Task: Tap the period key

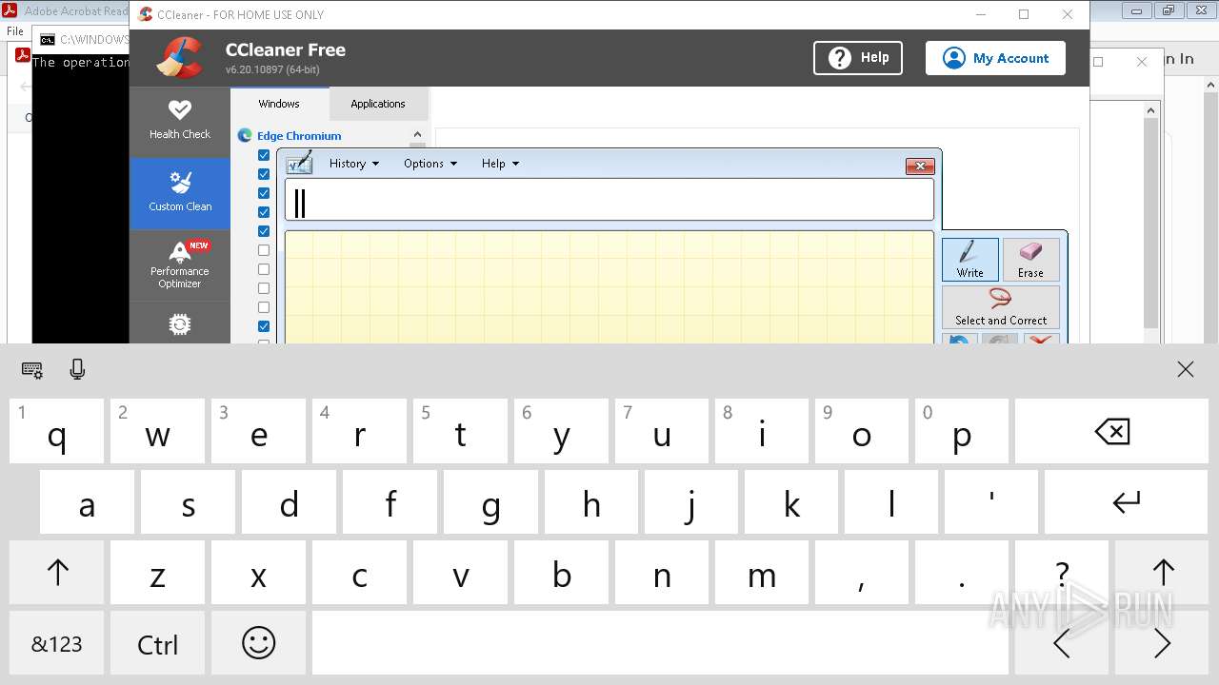Action: pos(962,573)
